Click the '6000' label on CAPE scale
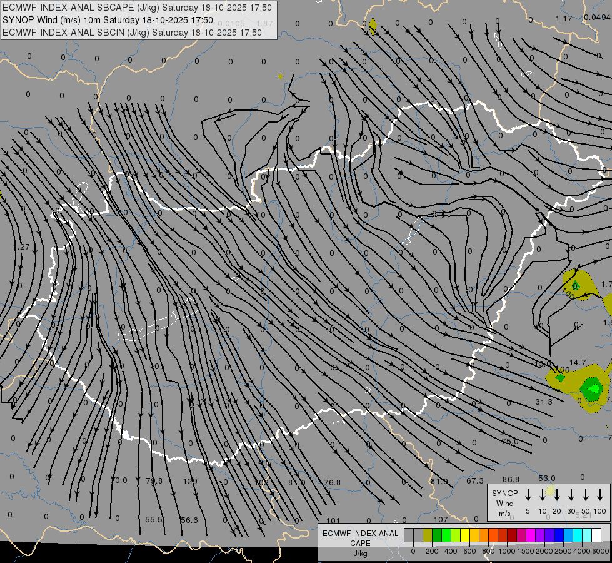Image resolution: width=612 pixels, height=563 pixels. [x=600, y=551]
